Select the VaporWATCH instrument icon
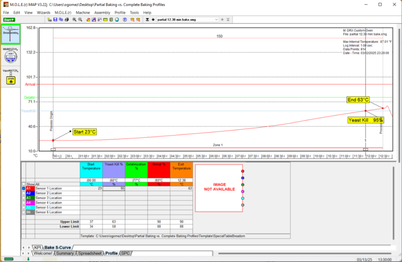The width and height of the screenshot is (402, 262). 10,79
